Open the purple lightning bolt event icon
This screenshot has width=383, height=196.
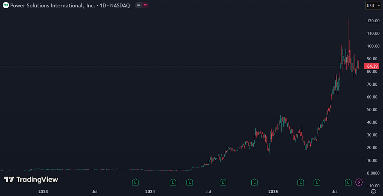pyautogui.click(x=359, y=182)
